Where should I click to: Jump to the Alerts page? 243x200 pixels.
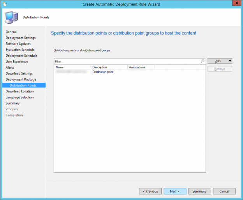(x=10, y=68)
